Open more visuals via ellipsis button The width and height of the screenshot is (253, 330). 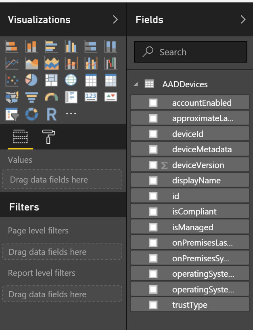pyautogui.click(x=71, y=114)
